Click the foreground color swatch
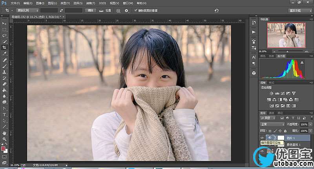Viewport: 314px width, 169px height. [4, 148]
